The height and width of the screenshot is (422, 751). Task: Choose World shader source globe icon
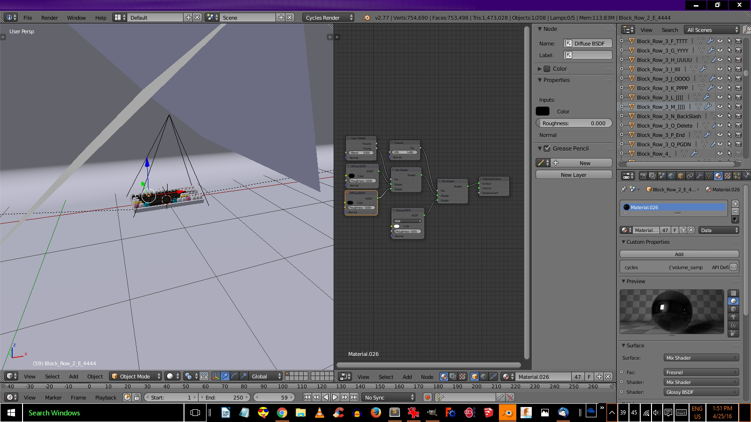pos(484,377)
